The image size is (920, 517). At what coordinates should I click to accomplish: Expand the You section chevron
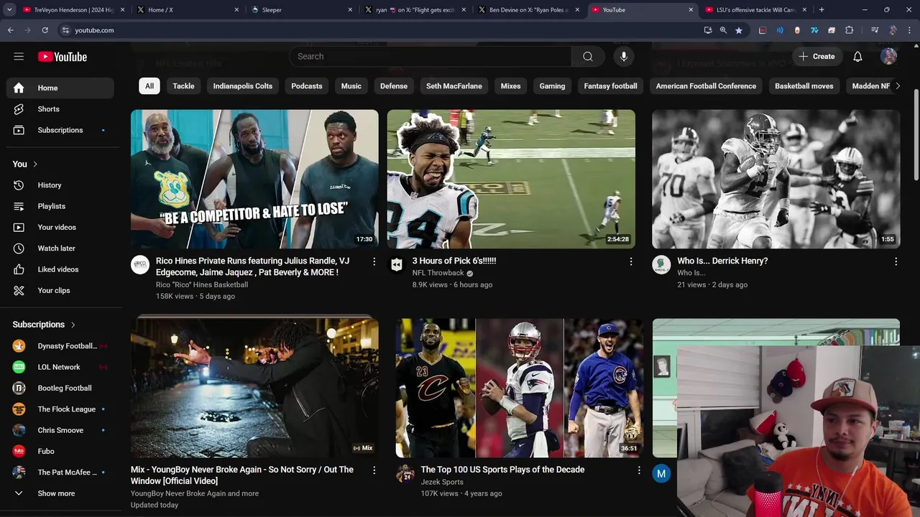pos(34,164)
